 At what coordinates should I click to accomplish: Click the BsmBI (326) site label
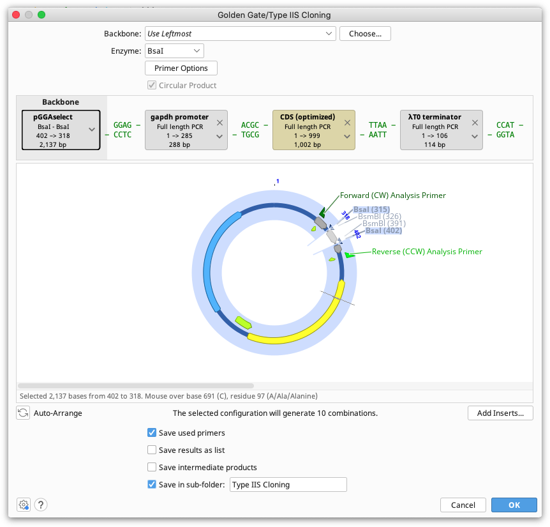coord(380,217)
